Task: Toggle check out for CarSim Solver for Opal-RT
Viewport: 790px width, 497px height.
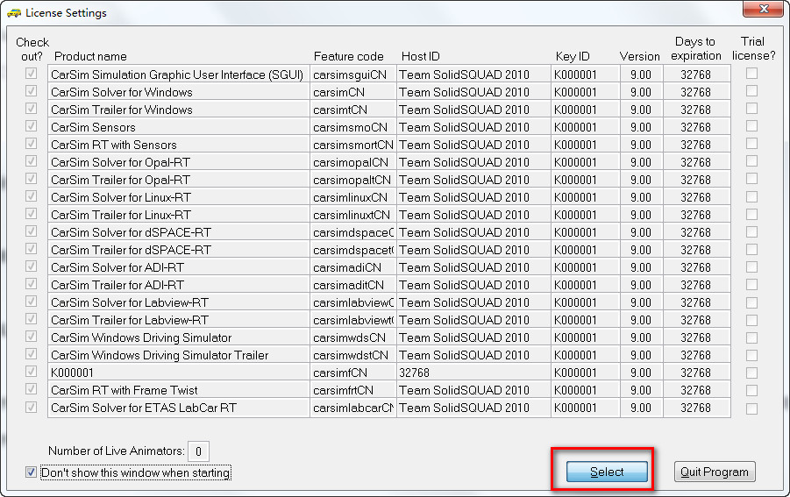Action: (32, 161)
